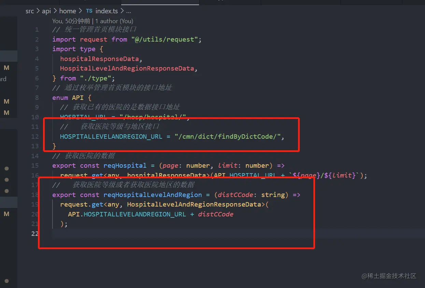Click "HOSPITALLEVELANDREGION_URL" on line 12
Viewport: 425px width, 288px height.
pyautogui.click(x=111, y=137)
